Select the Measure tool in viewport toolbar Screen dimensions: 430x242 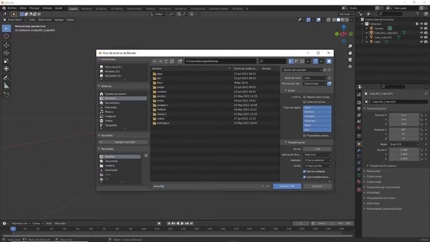(x=6, y=86)
